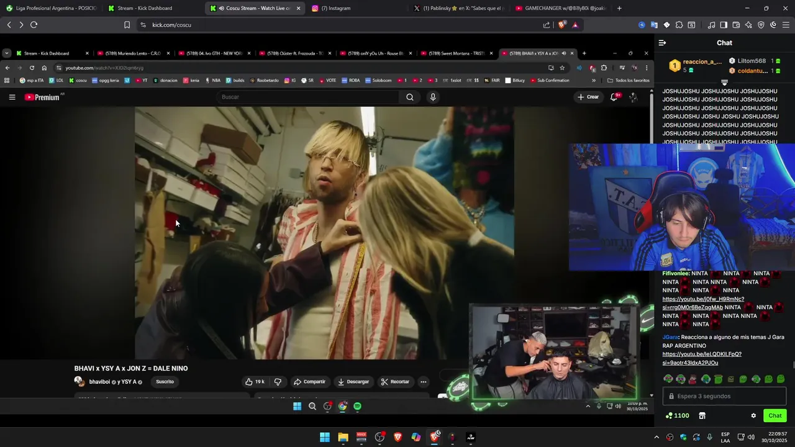Open the Brave Leo AI sparkle icon
The image size is (795, 447).
(748, 25)
